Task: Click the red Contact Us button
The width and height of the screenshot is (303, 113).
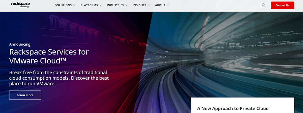Action: (282, 5)
